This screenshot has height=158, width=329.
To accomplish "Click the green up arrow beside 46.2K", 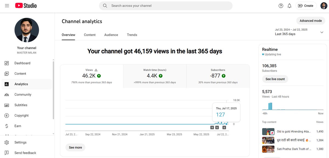I will (99, 76).
